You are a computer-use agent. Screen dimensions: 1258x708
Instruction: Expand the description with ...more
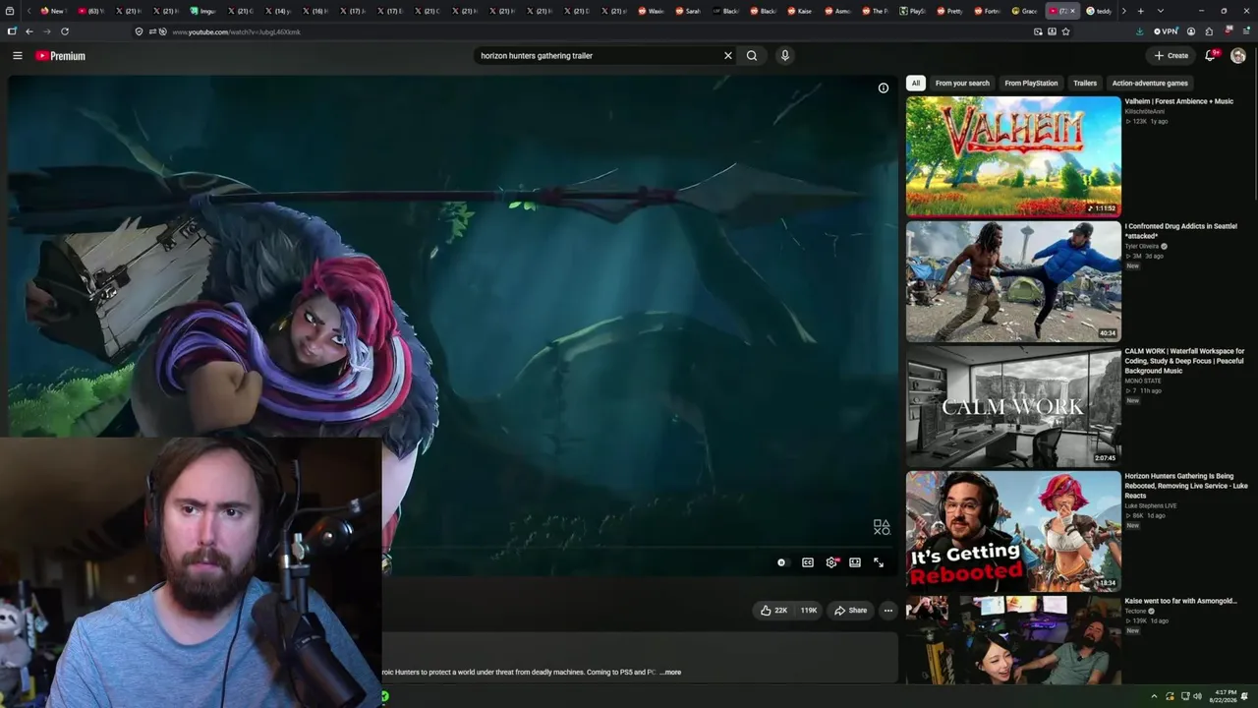pos(670,673)
